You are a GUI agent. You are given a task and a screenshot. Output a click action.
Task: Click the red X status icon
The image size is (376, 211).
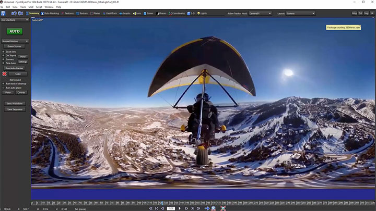coord(4,74)
